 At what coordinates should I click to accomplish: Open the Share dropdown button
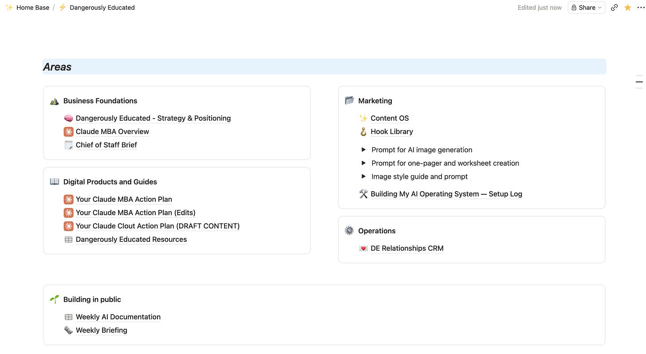coord(587,8)
